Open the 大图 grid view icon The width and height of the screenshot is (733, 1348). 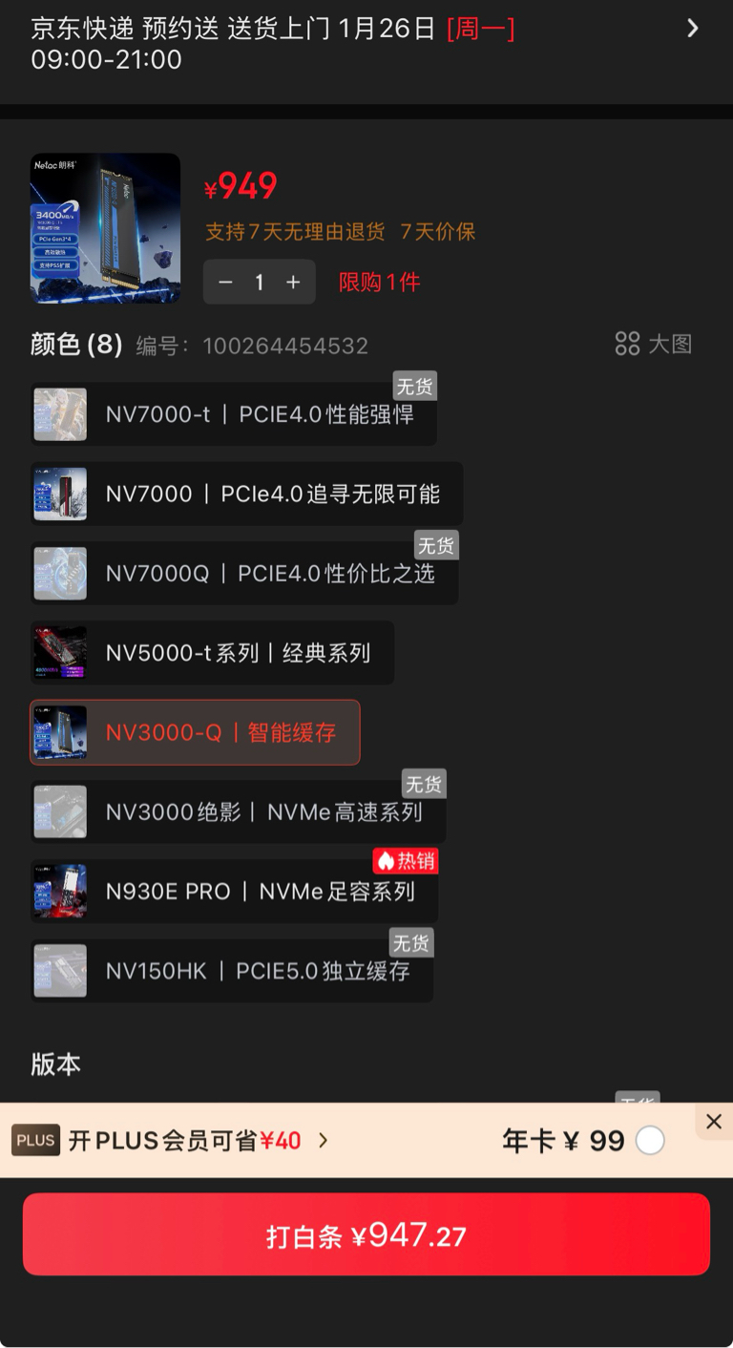pos(627,344)
